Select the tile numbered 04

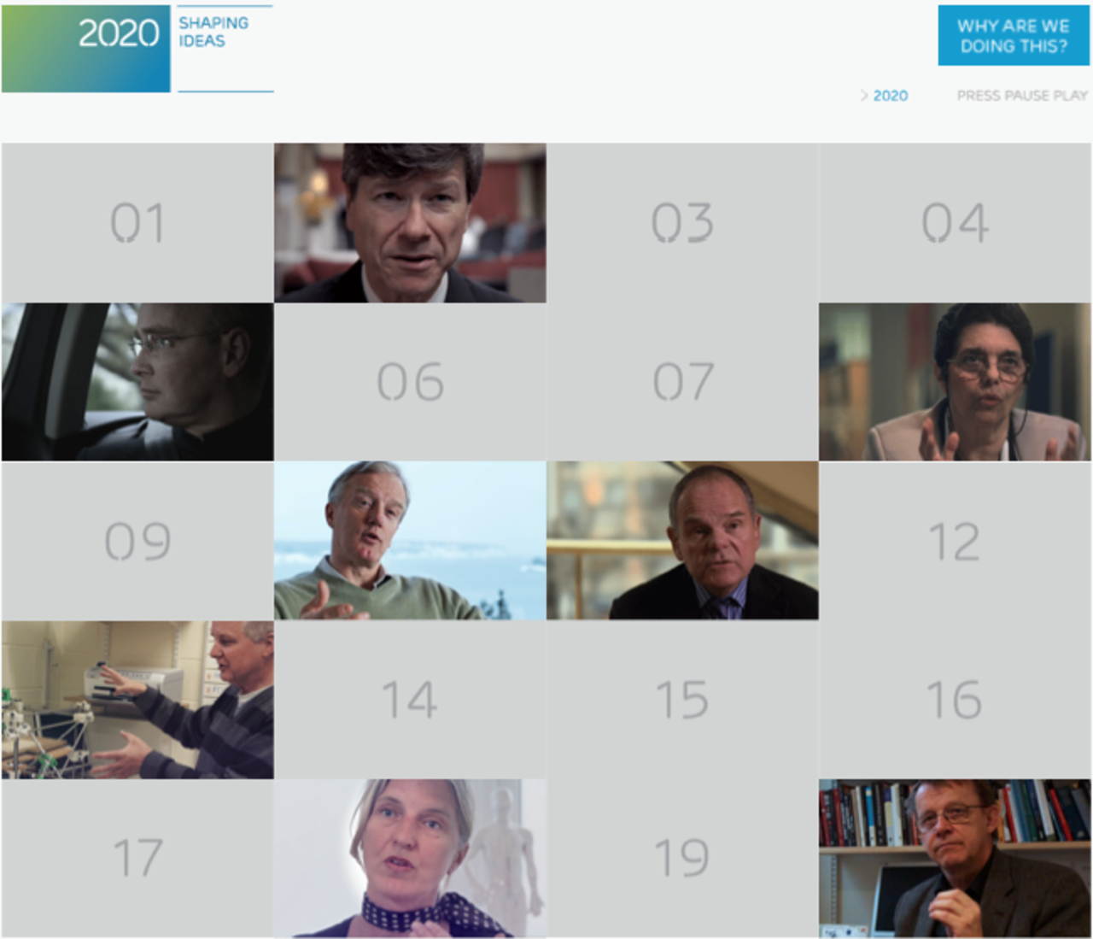pyautogui.click(x=956, y=222)
